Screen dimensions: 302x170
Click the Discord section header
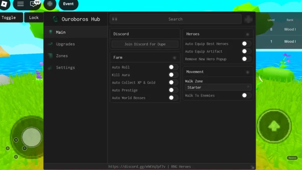coord(145,34)
